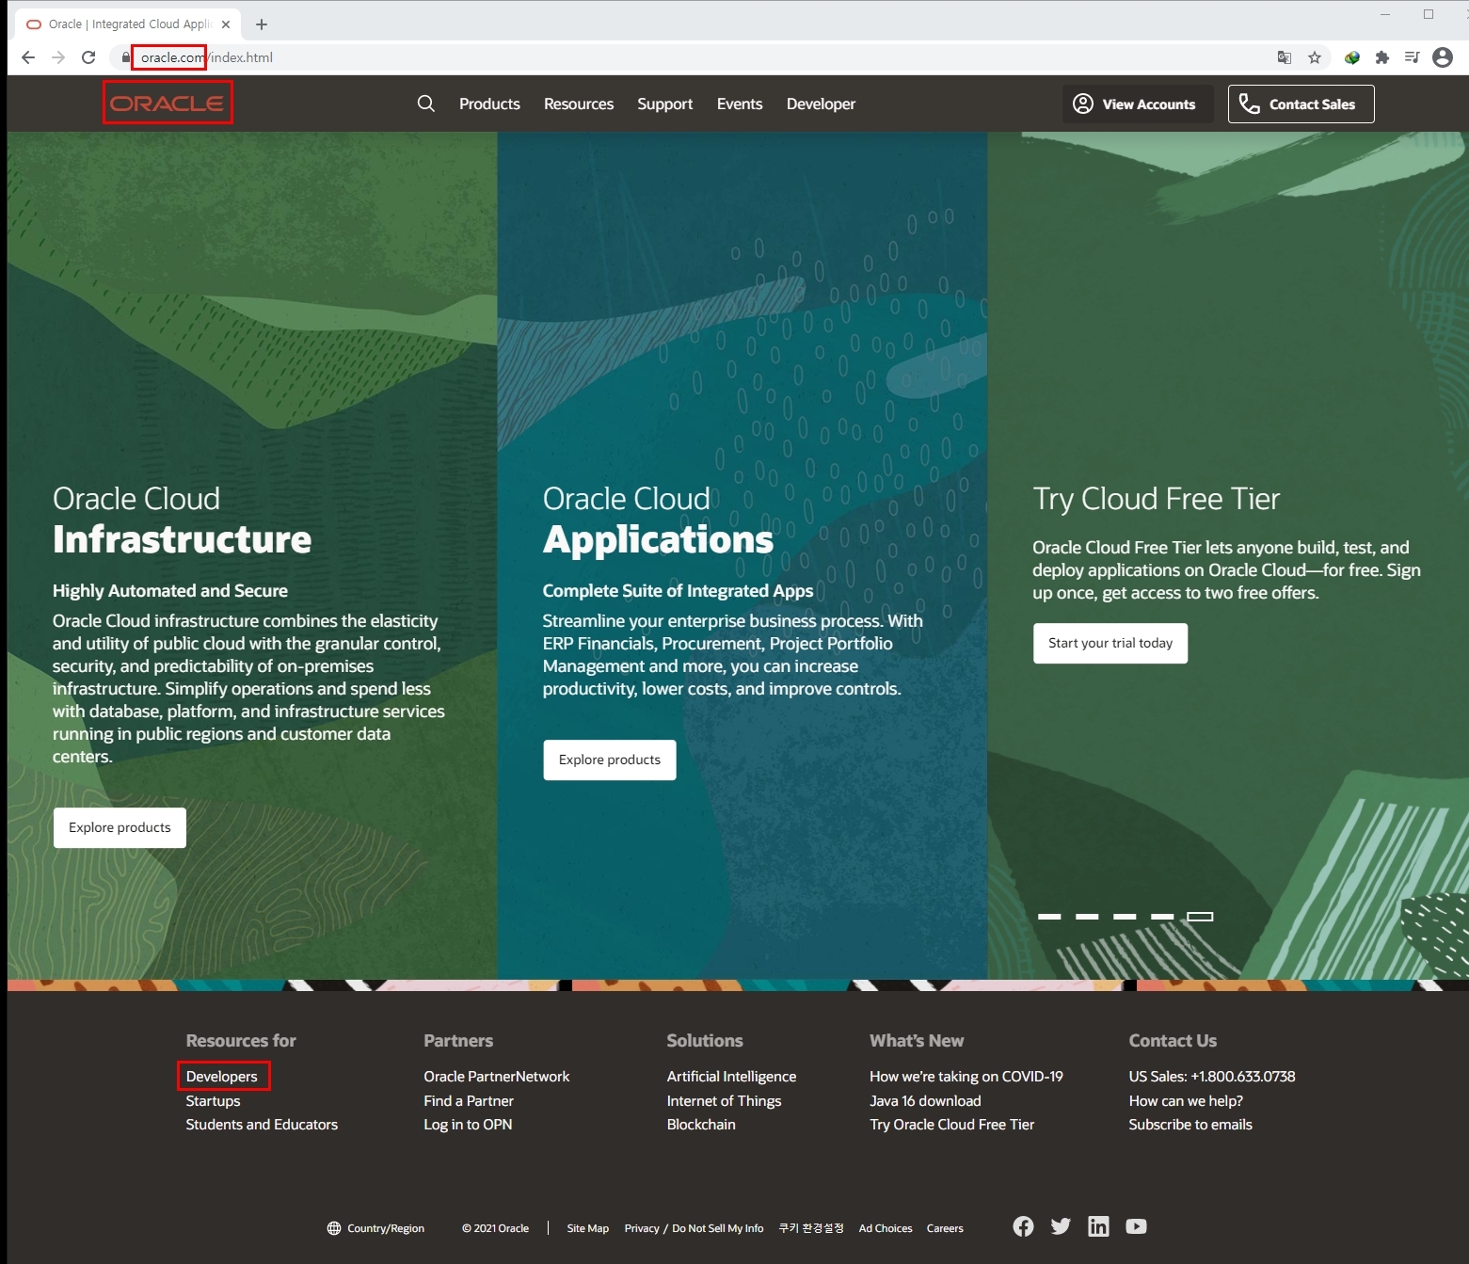The width and height of the screenshot is (1469, 1264).
Task: Open Oracle's YouTube icon
Action: pos(1136,1226)
